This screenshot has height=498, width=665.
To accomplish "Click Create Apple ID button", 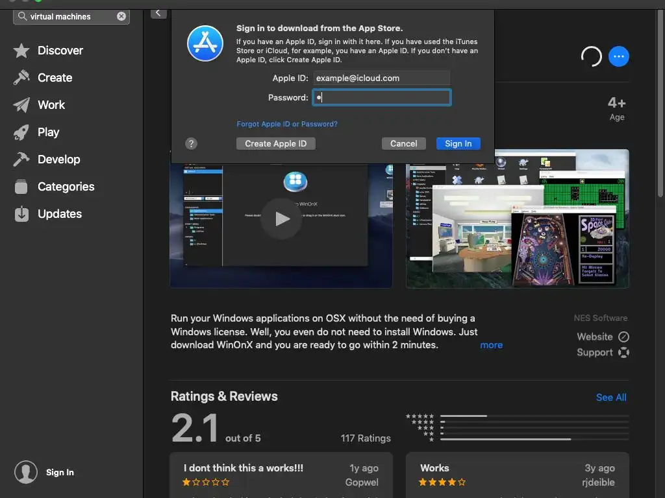I will click(x=275, y=143).
